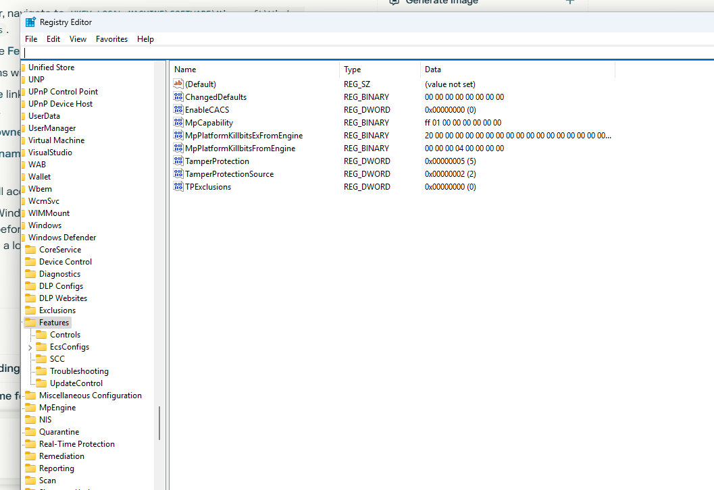Select the Remediation key
This screenshot has height=490, width=714.
pos(61,456)
